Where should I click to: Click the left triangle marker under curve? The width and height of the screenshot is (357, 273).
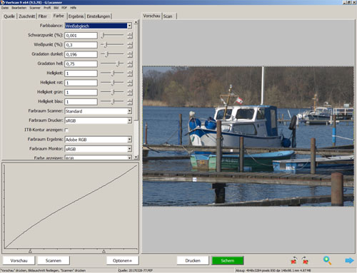[30, 251]
